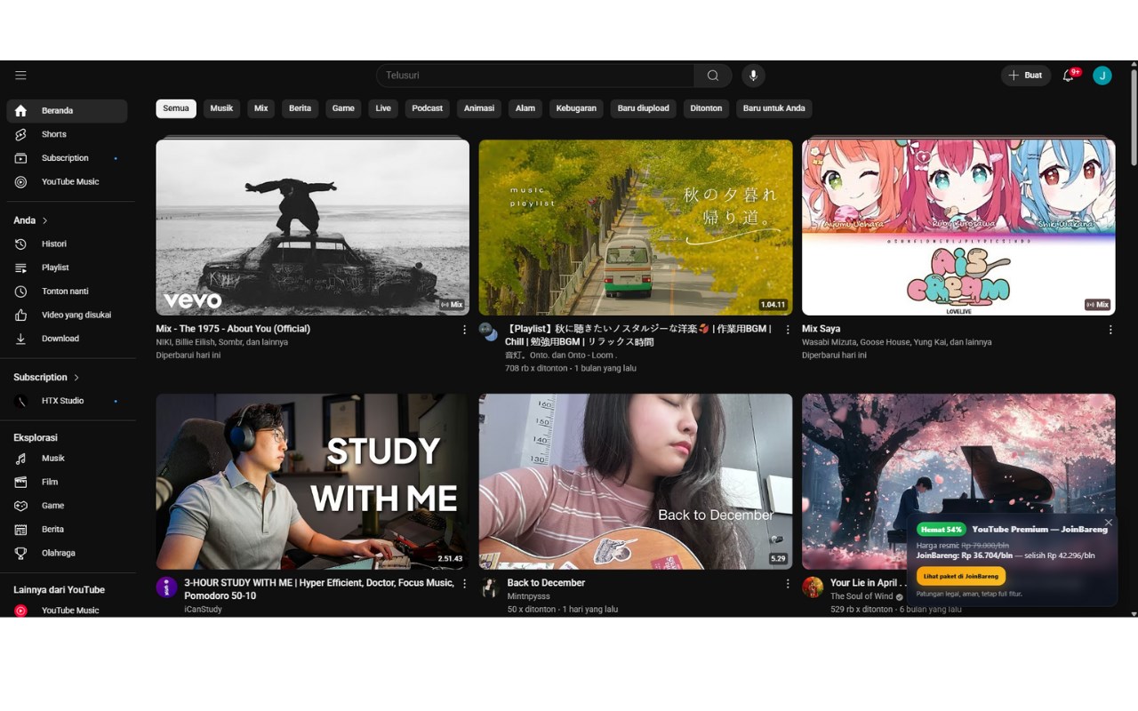Select the Baru diupload filter chip

pos(644,108)
